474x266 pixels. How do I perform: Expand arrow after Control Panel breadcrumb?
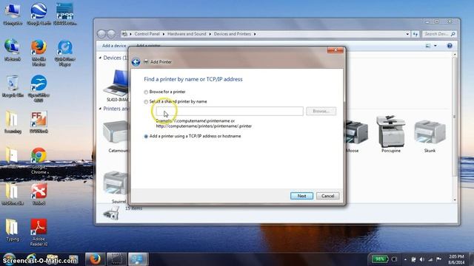164,34
